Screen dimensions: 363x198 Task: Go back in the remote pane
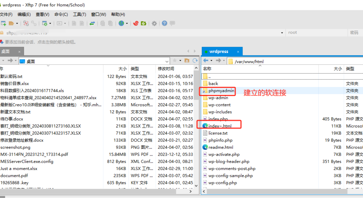(x=206, y=60)
